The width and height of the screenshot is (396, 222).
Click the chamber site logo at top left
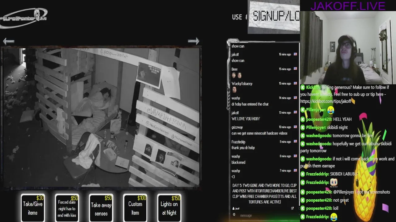point(24,18)
